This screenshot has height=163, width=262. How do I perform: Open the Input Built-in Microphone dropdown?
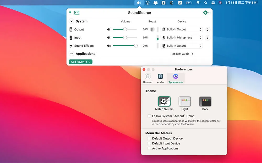182,38
